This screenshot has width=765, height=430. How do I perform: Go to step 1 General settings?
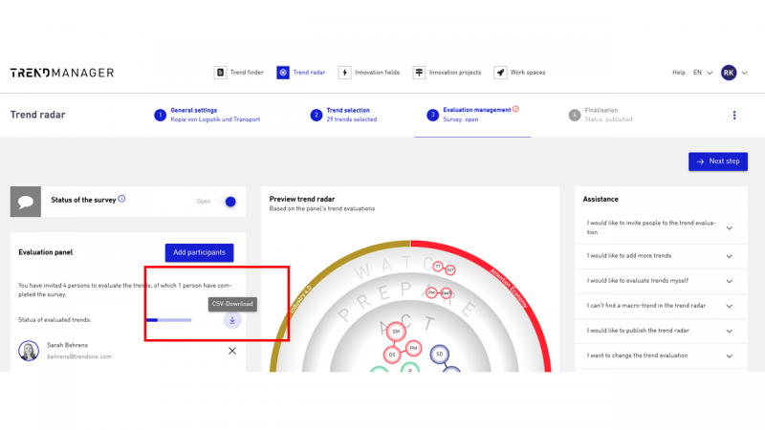pos(208,115)
